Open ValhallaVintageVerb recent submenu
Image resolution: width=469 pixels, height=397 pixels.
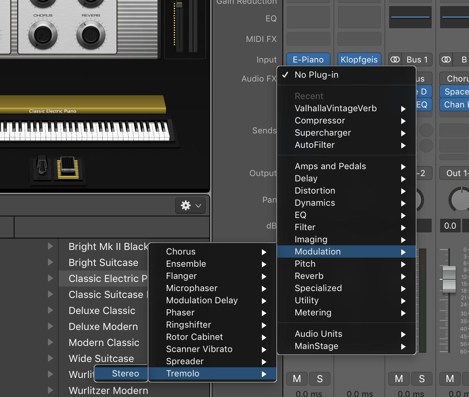pyautogui.click(x=346, y=109)
